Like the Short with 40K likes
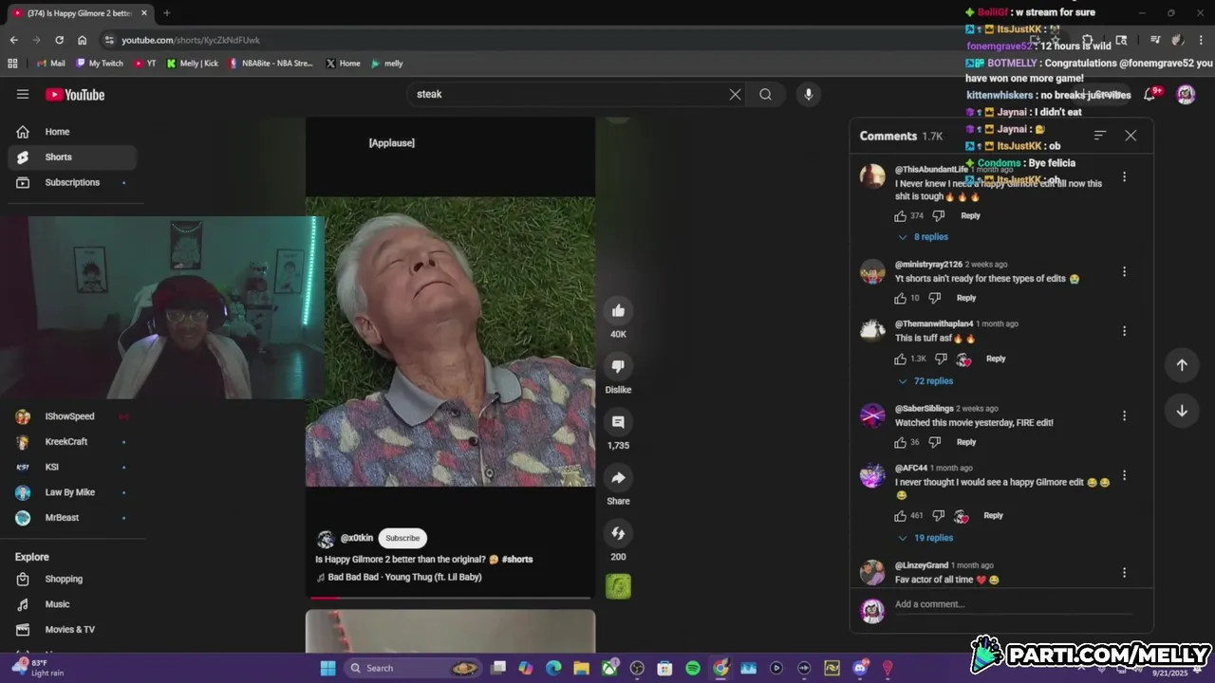The image size is (1215, 683). tap(618, 311)
